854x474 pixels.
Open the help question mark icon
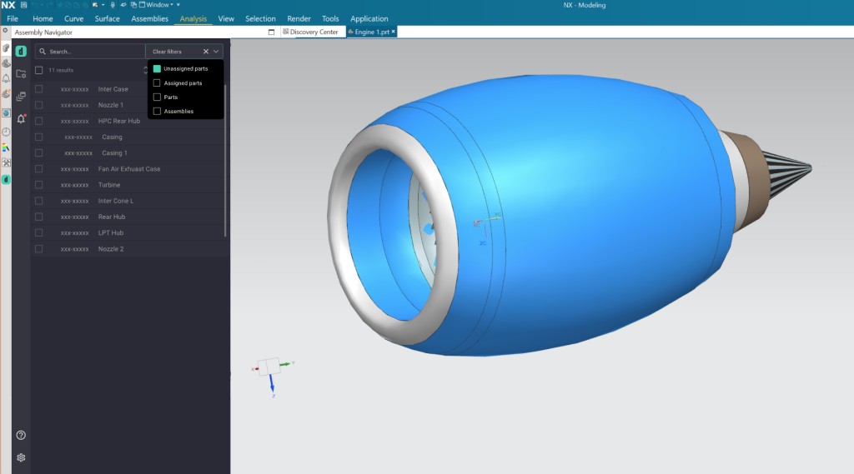21,436
